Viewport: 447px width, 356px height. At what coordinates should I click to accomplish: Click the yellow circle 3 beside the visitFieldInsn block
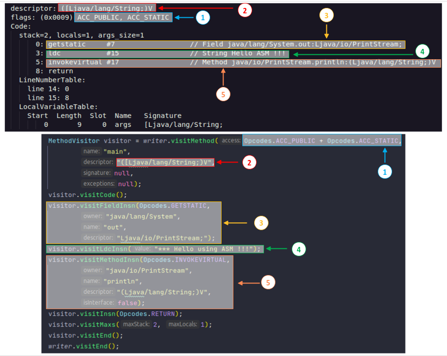[x=261, y=223]
